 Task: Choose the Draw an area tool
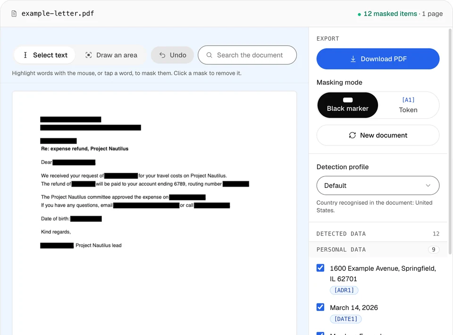pos(111,55)
